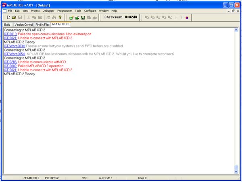Screen dimensions: 242x182
Task: Switch to the Find in Files tab
Action: (42, 25)
